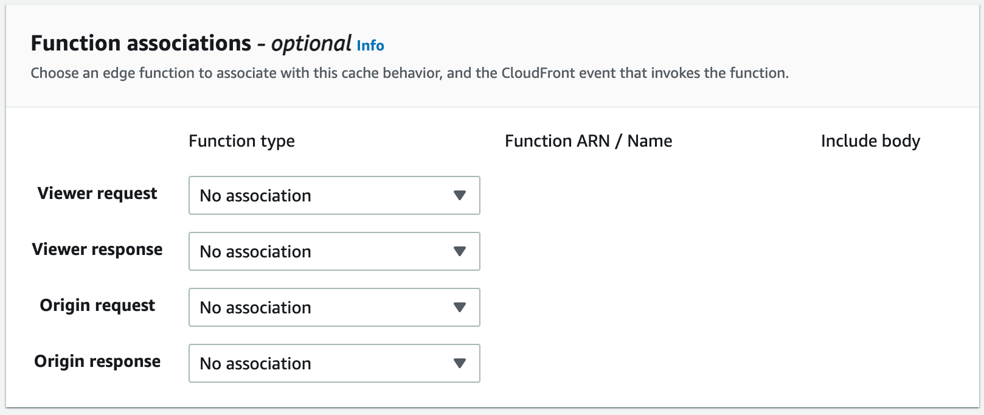Open the Info link beside Function associations
Viewport: 984px width, 415px height.
370,46
